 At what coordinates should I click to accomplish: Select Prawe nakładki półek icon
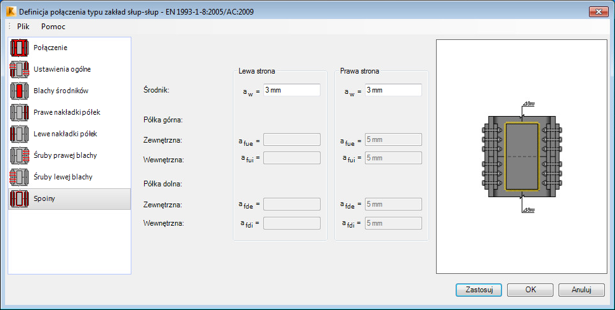pyautogui.click(x=19, y=112)
